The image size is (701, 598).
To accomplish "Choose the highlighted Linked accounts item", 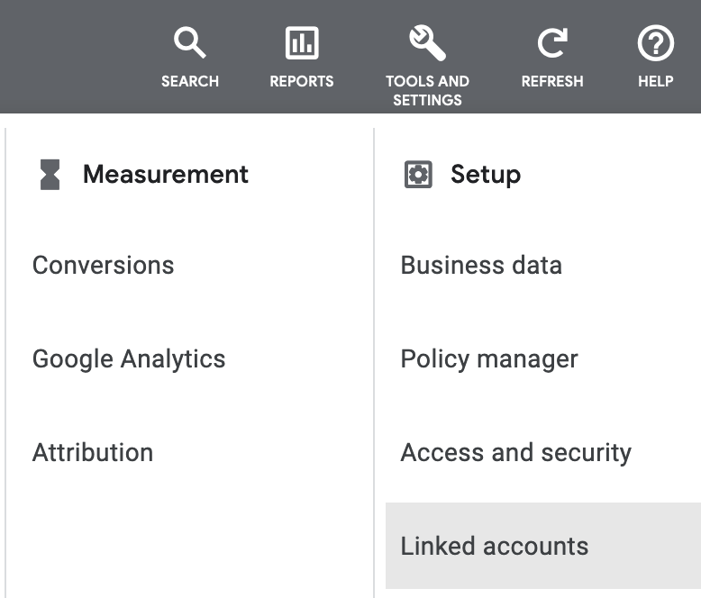I will coord(543,546).
